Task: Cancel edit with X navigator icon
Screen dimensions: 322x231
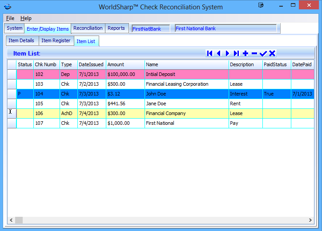Action: coord(272,53)
